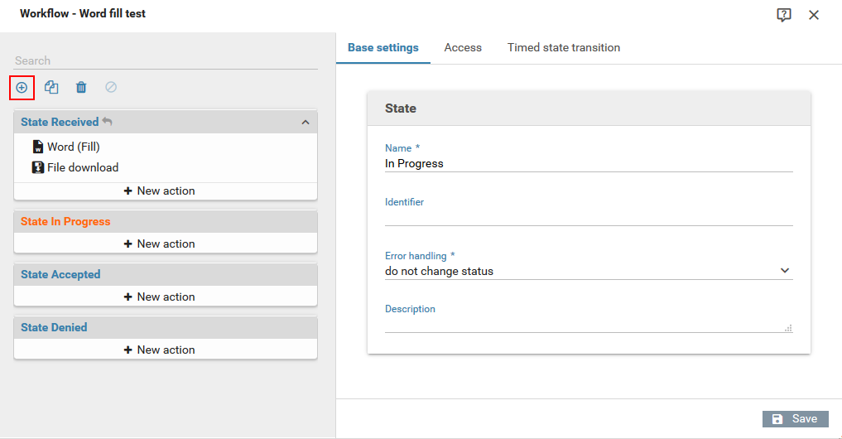842x439 pixels.
Task: Click the disabled block circle icon
Action: pyautogui.click(x=111, y=87)
